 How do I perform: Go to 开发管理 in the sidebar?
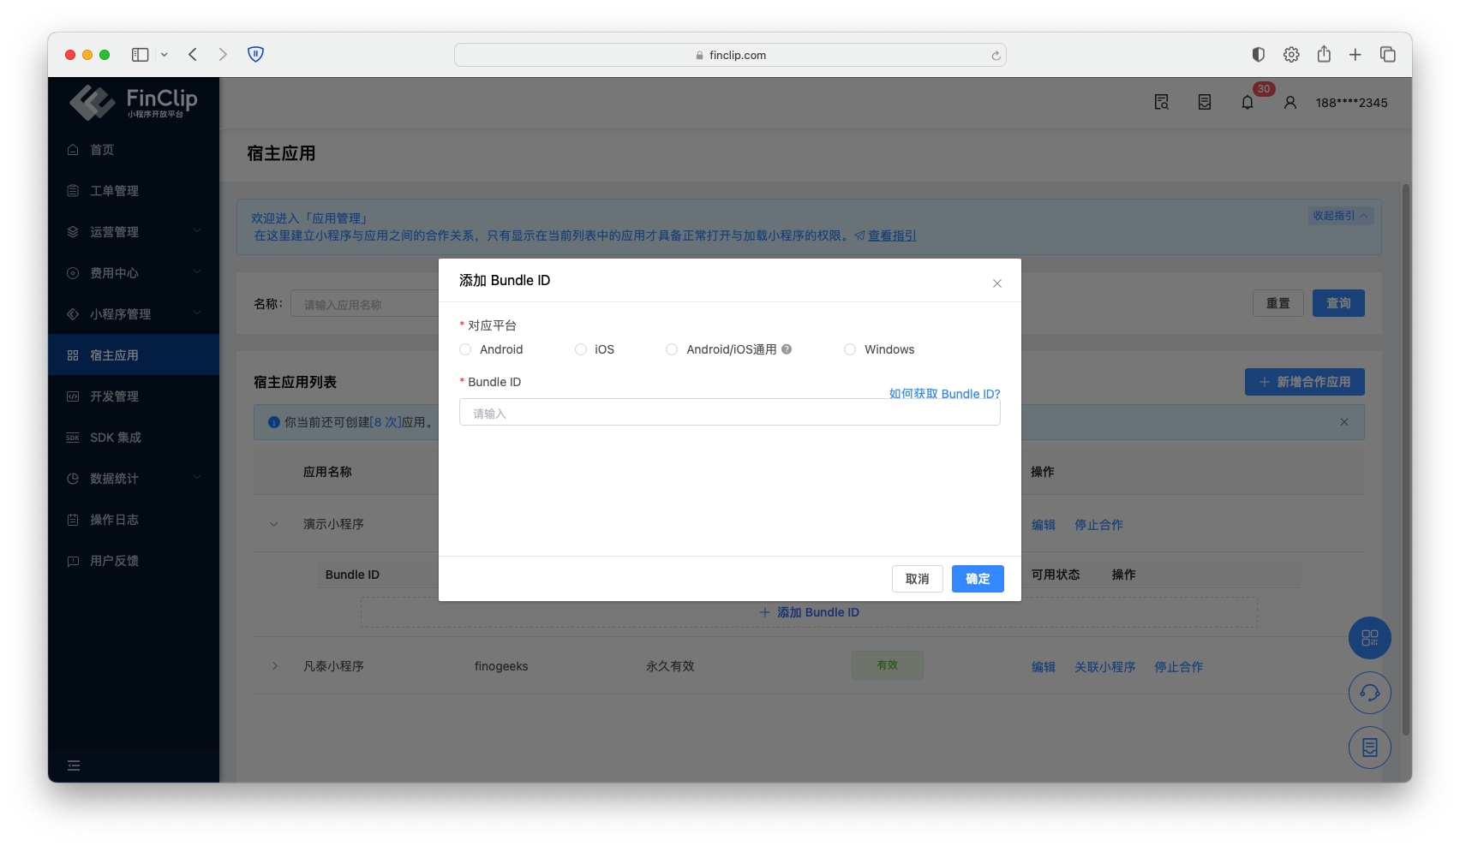coord(114,396)
